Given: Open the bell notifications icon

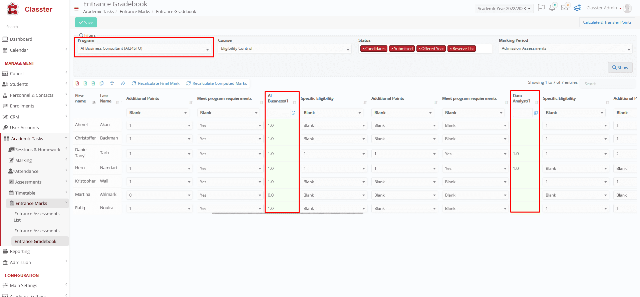Looking at the screenshot, I should click(x=552, y=8).
